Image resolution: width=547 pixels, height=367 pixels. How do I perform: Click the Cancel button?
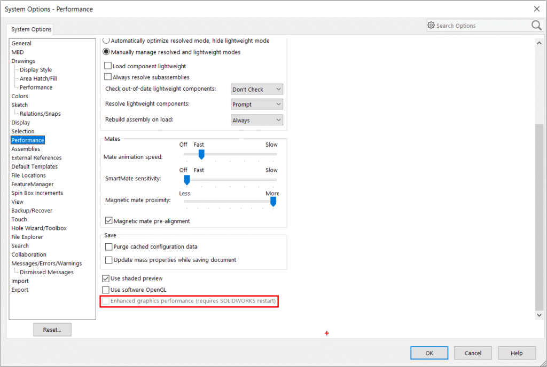coord(473,353)
